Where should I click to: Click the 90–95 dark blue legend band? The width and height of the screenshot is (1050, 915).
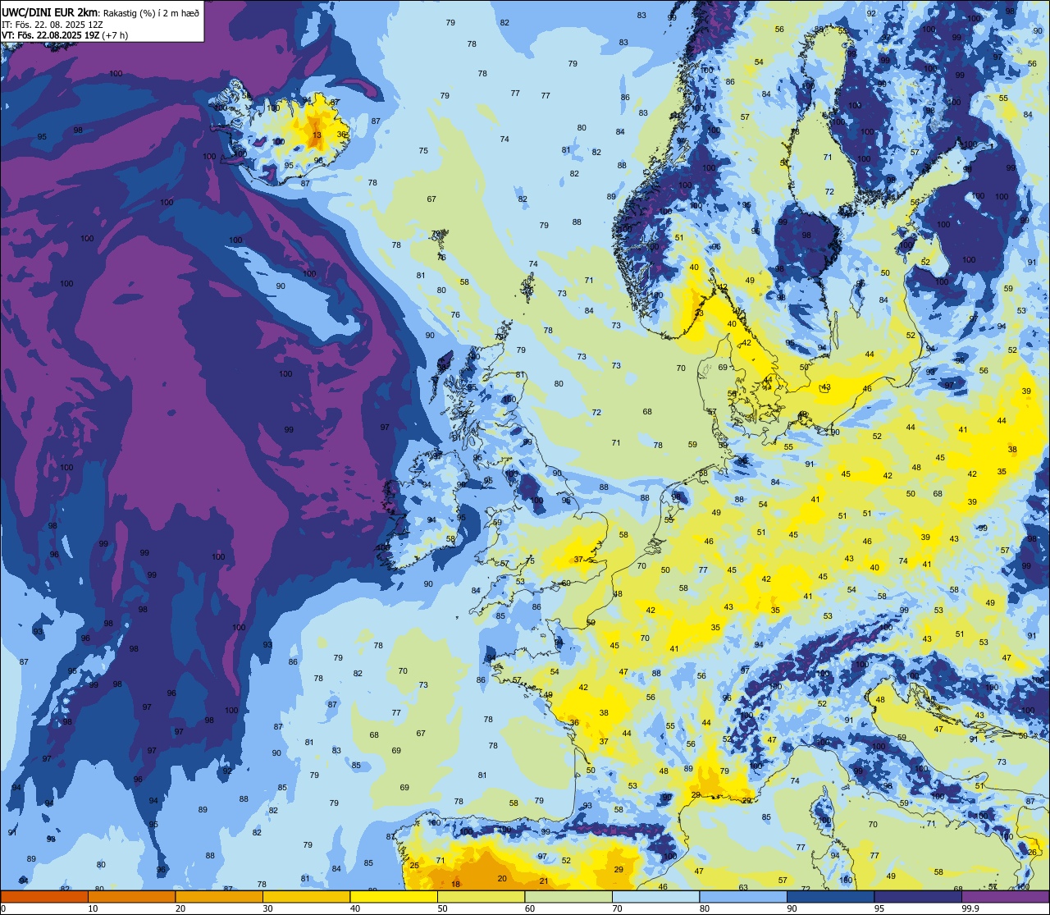tap(830, 897)
